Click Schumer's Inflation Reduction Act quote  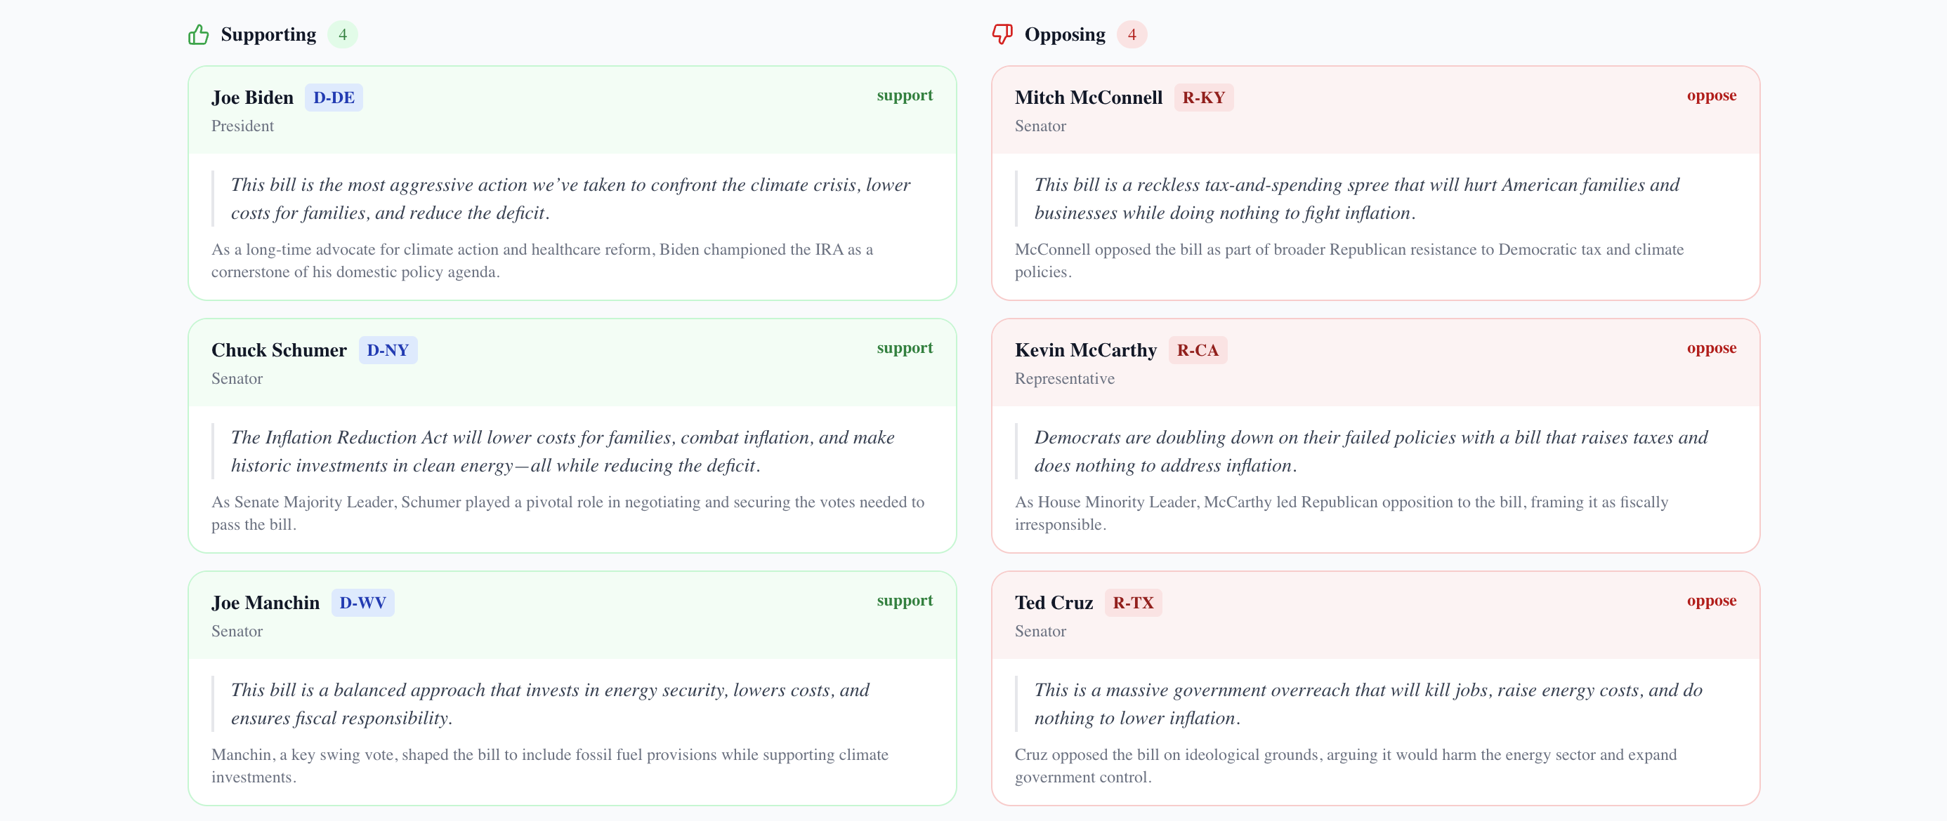pos(563,451)
